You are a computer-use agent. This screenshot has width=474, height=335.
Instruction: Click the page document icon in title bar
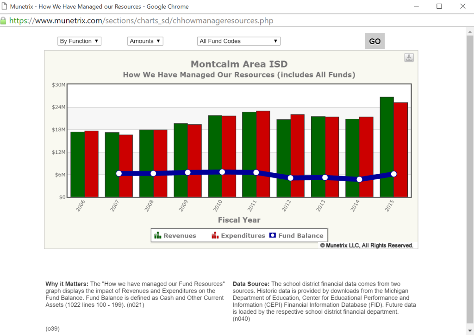click(4, 6)
